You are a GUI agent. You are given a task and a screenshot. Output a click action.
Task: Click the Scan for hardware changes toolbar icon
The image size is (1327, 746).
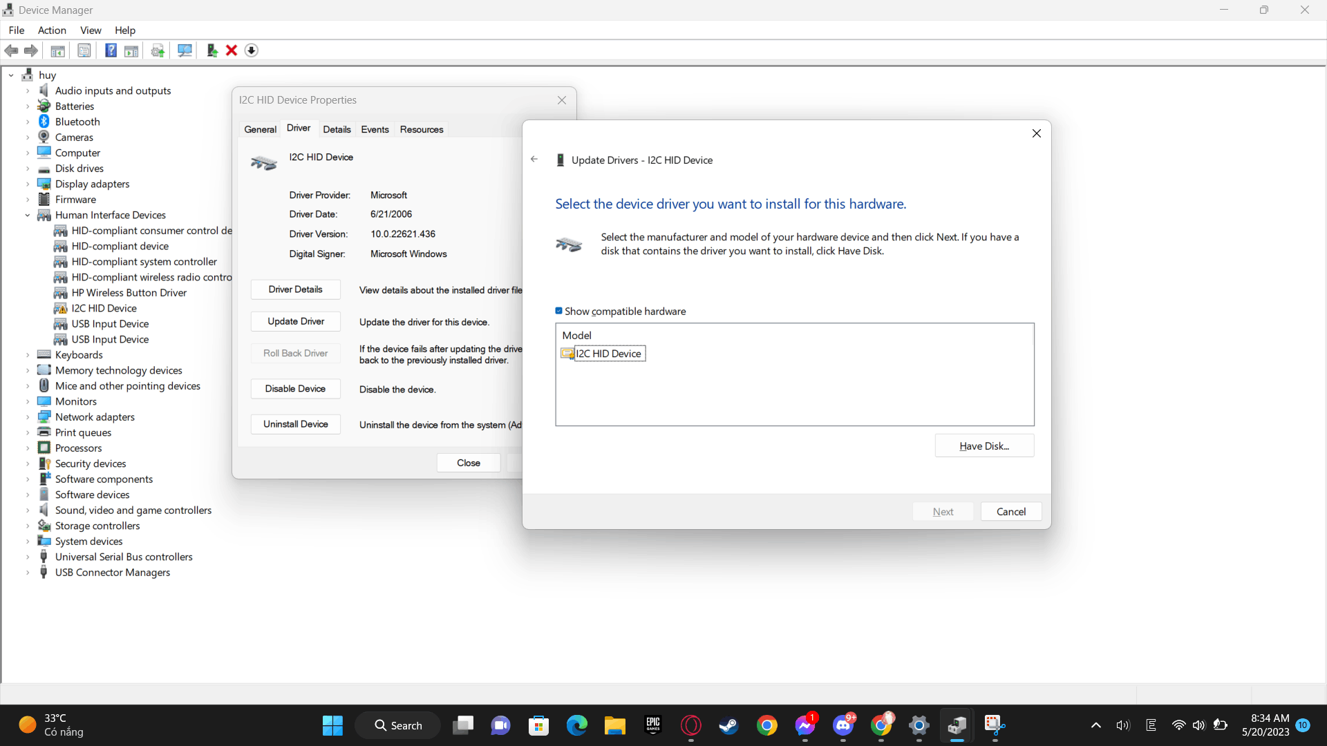pos(185,50)
